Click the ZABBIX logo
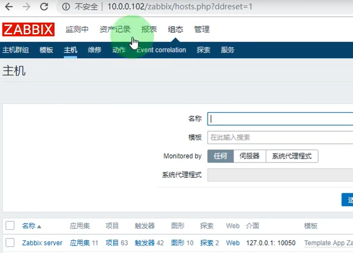Viewport: 353px width, 253px height. pos(28,29)
